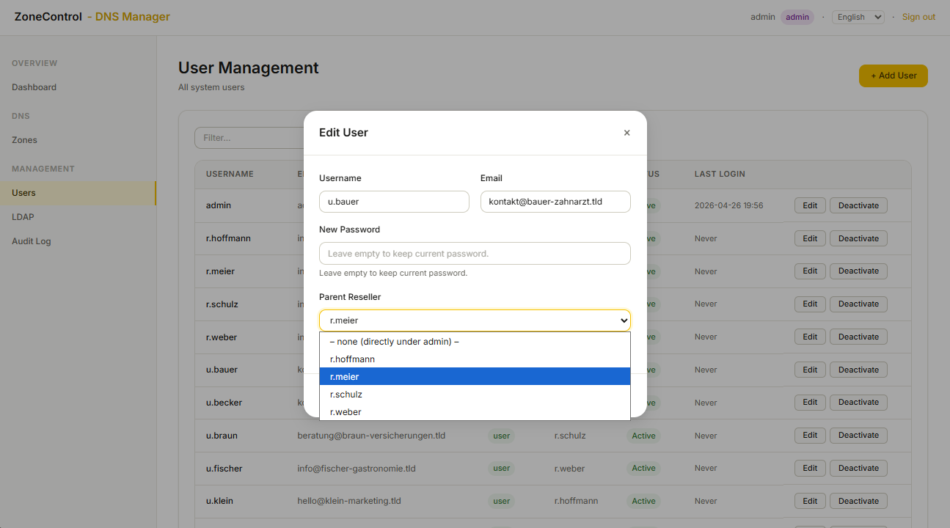This screenshot has width=950, height=528.
Task: Close the Edit User dialog
Action: pos(626,133)
